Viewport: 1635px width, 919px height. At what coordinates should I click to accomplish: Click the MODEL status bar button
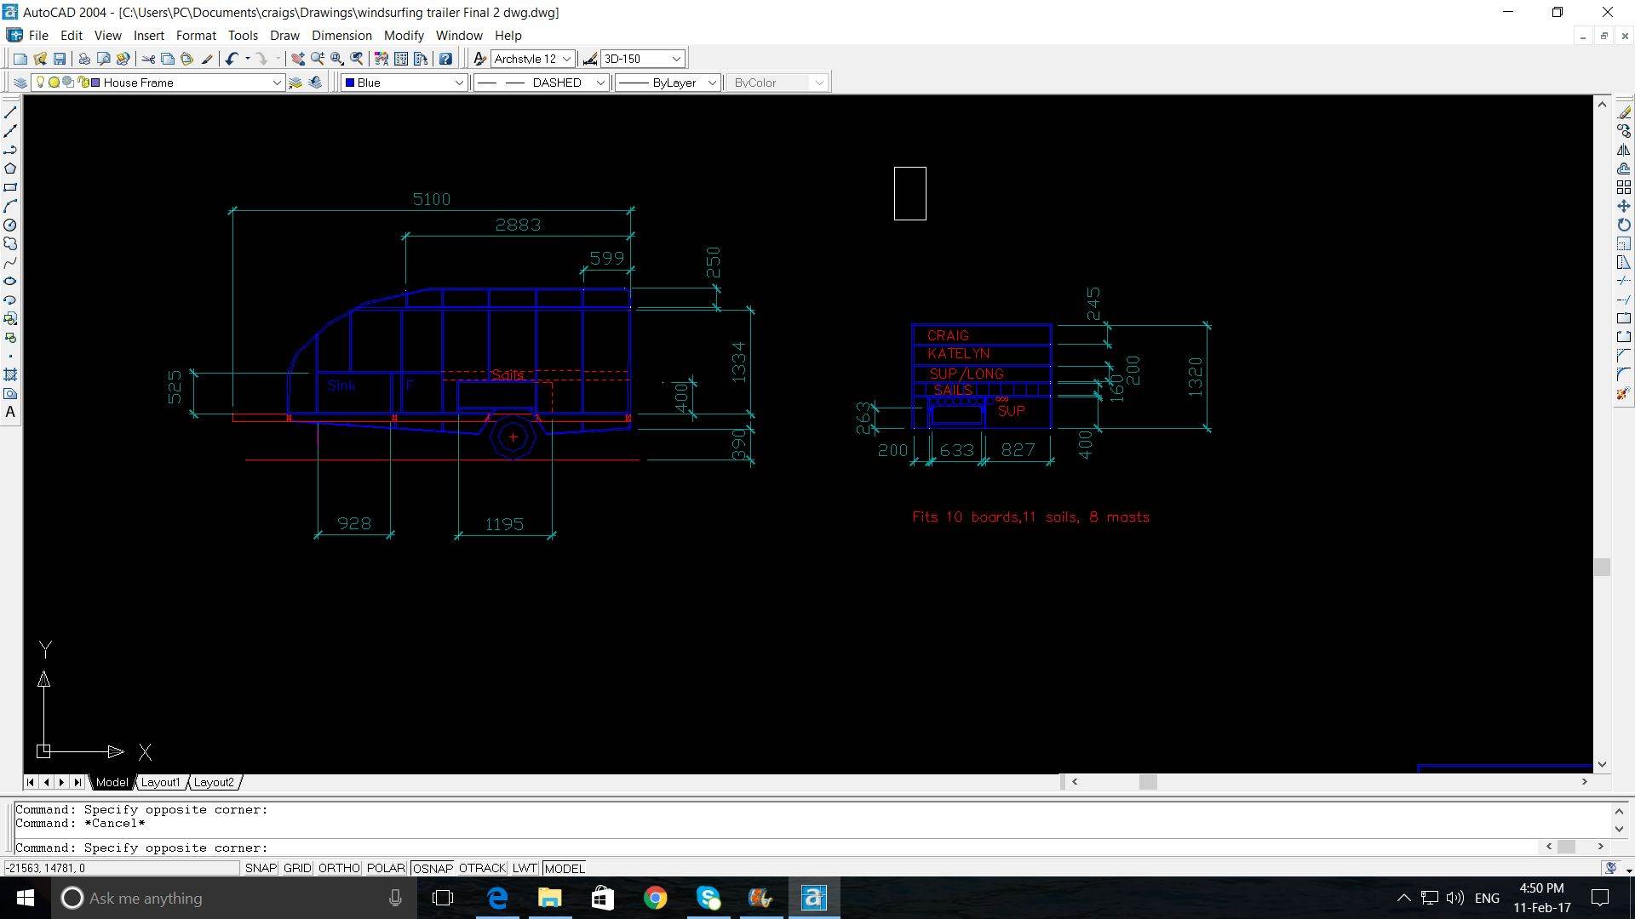pos(565,868)
